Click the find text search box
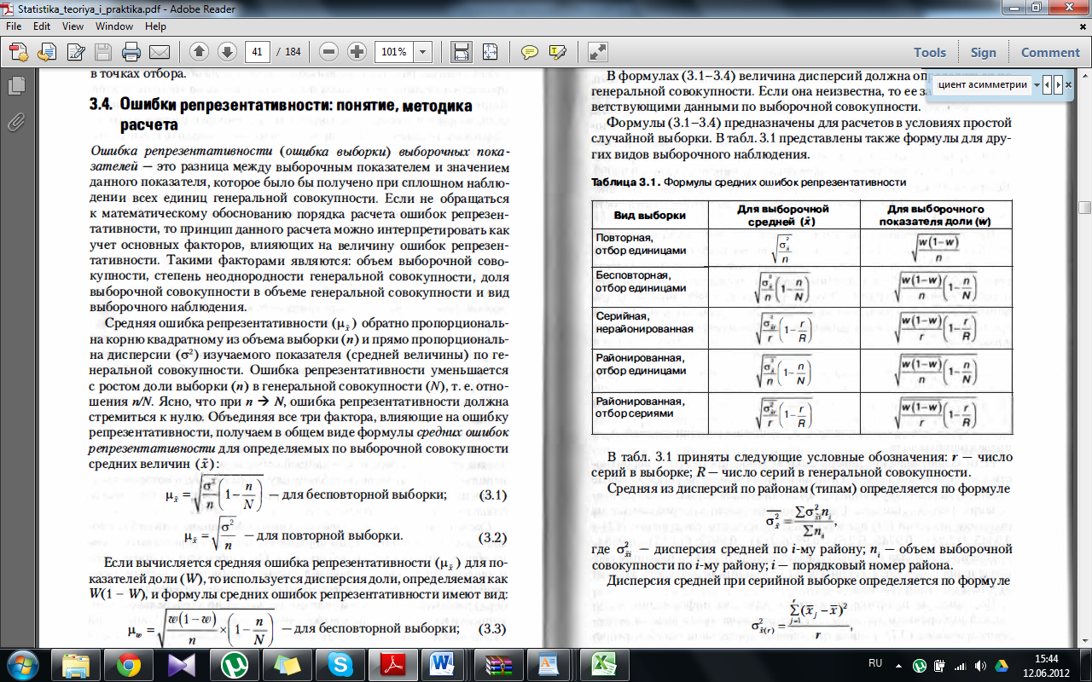Viewport: 1092px width, 682px height. (983, 84)
